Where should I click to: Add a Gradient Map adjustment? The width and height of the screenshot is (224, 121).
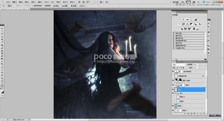point(193,29)
